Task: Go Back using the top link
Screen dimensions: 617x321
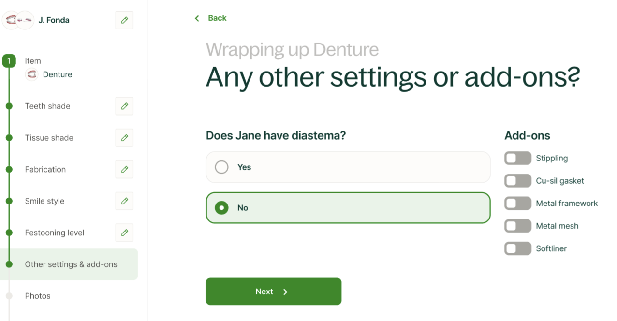Action: pyautogui.click(x=211, y=18)
